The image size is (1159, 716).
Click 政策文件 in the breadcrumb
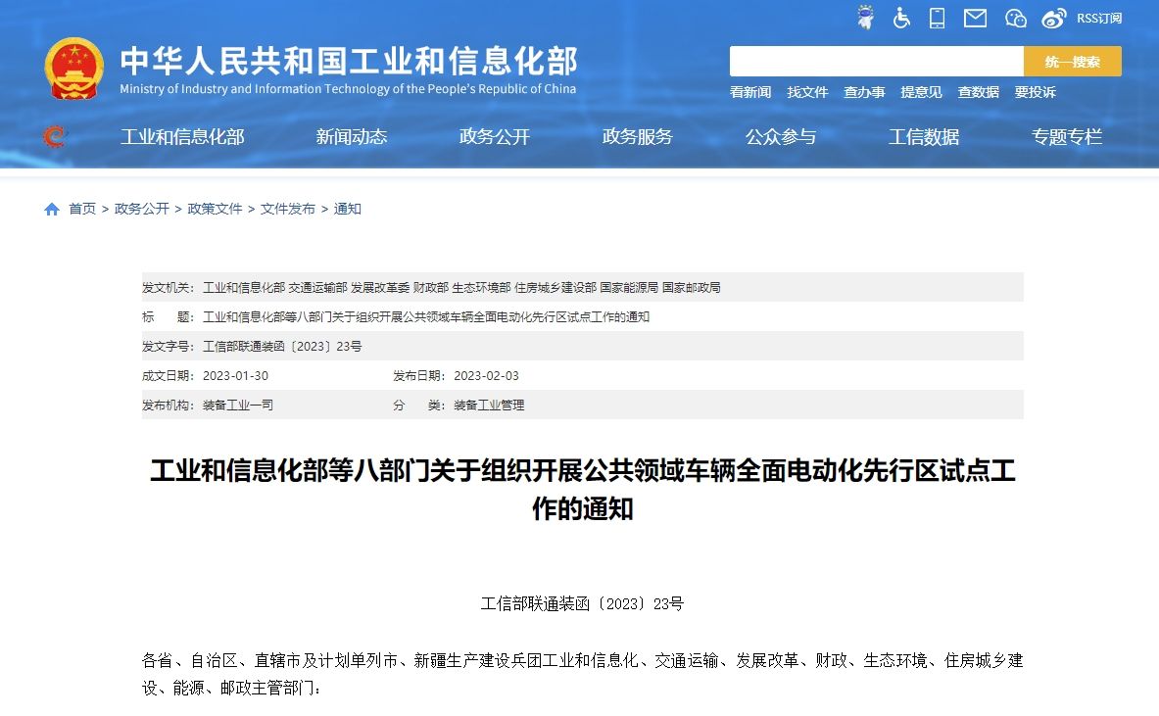click(x=216, y=209)
